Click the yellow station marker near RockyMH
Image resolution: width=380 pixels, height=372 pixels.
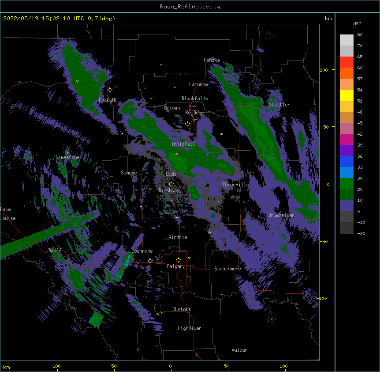coord(110,90)
